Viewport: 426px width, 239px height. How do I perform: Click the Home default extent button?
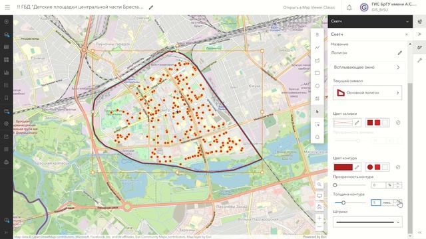pyautogui.click(x=319, y=206)
